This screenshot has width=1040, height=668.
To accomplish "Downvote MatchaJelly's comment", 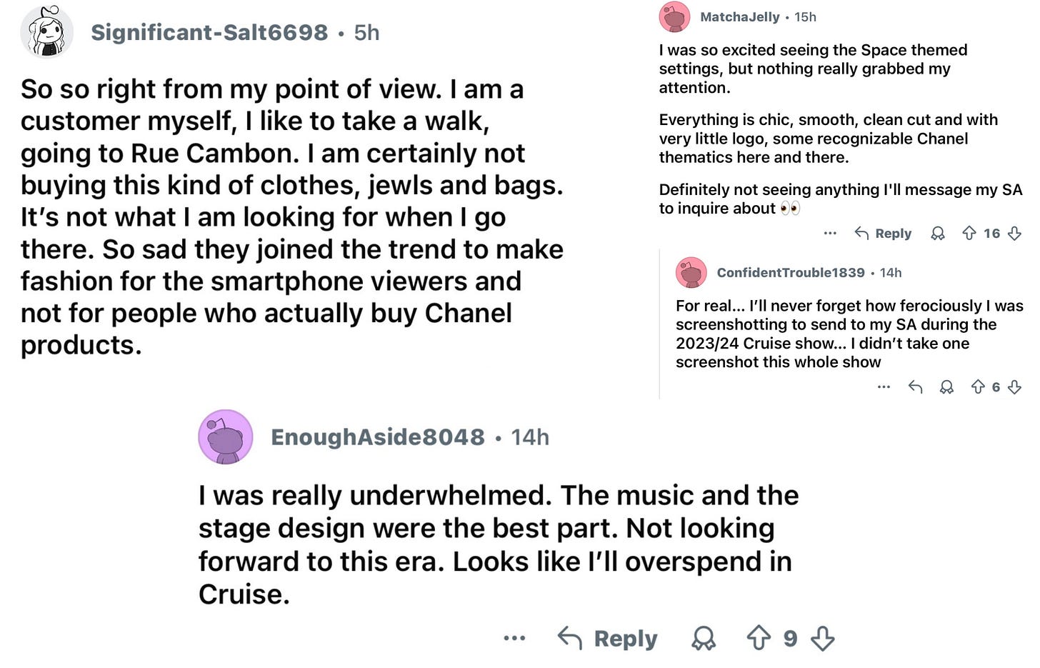I will 1014,233.
